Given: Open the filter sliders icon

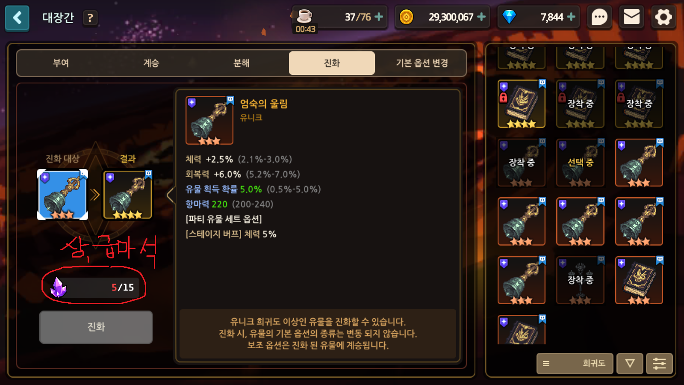Looking at the screenshot, I should (x=659, y=364).
